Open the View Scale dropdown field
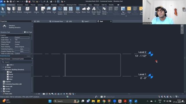186x104 pixels. pyautogui.click(x=22, y=38)
